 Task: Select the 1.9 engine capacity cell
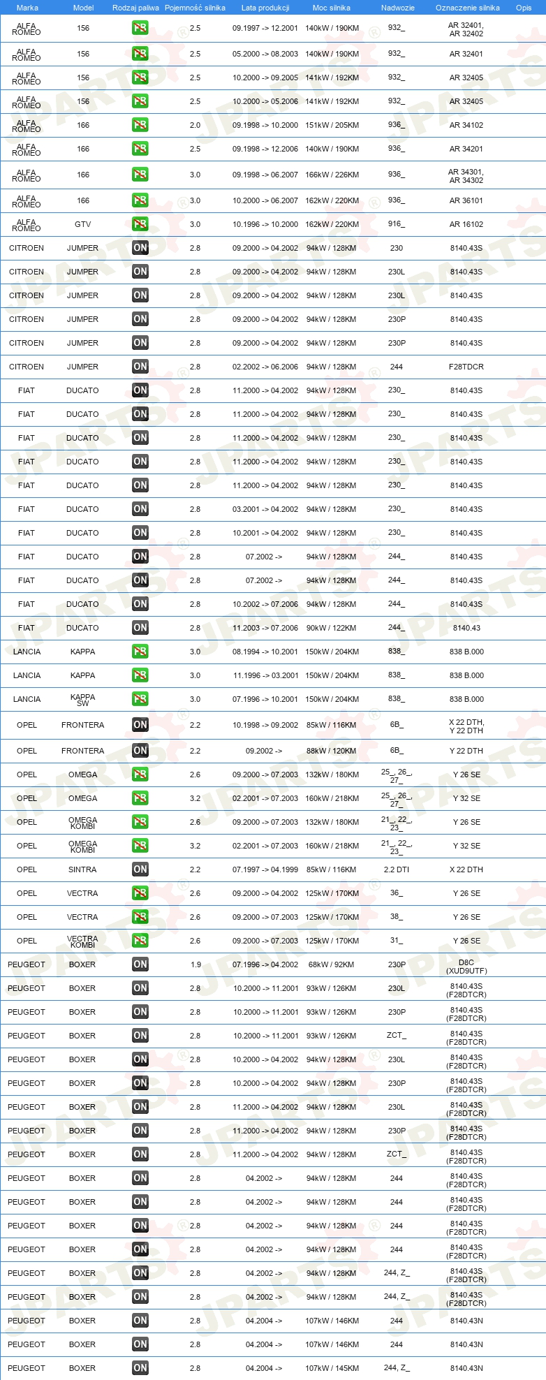(x=195, y=964)
